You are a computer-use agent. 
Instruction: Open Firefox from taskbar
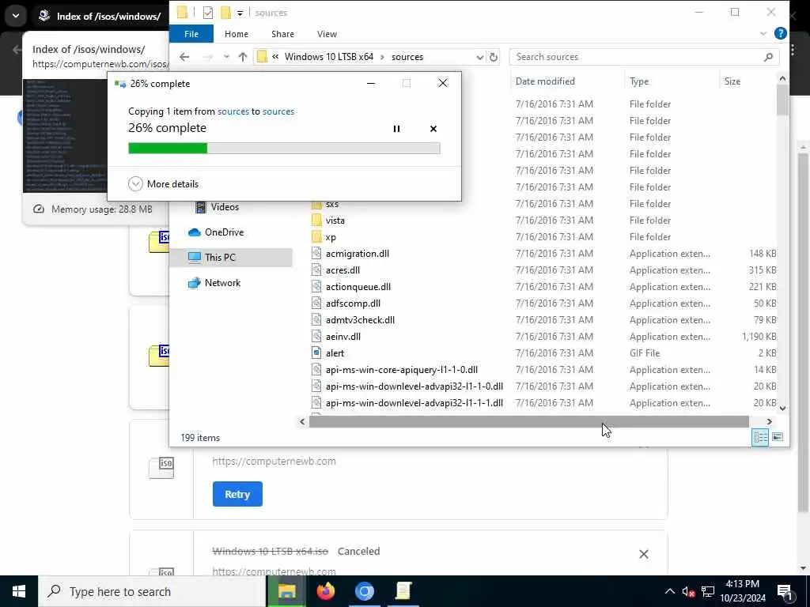click(325, 591)
